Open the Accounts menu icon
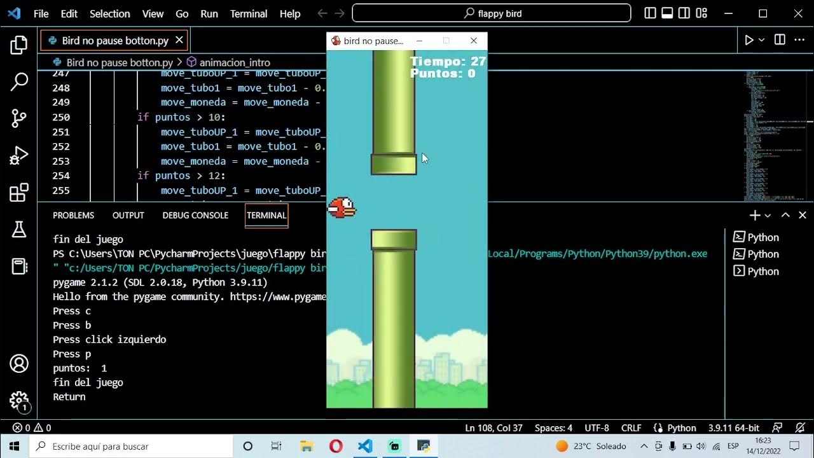Viewport: 814px width, 458px height. pos(19,364)
